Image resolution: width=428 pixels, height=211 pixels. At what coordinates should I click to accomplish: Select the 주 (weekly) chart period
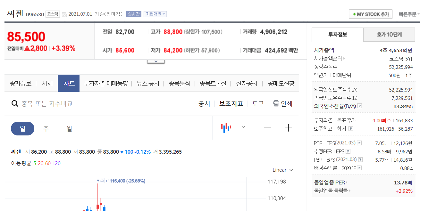(x=46, y=128)
